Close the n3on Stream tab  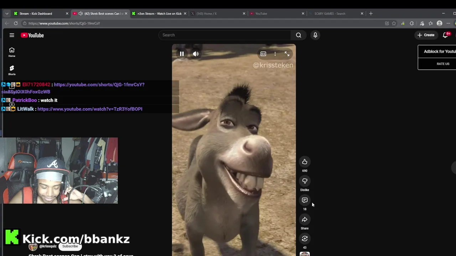[185, 14]
